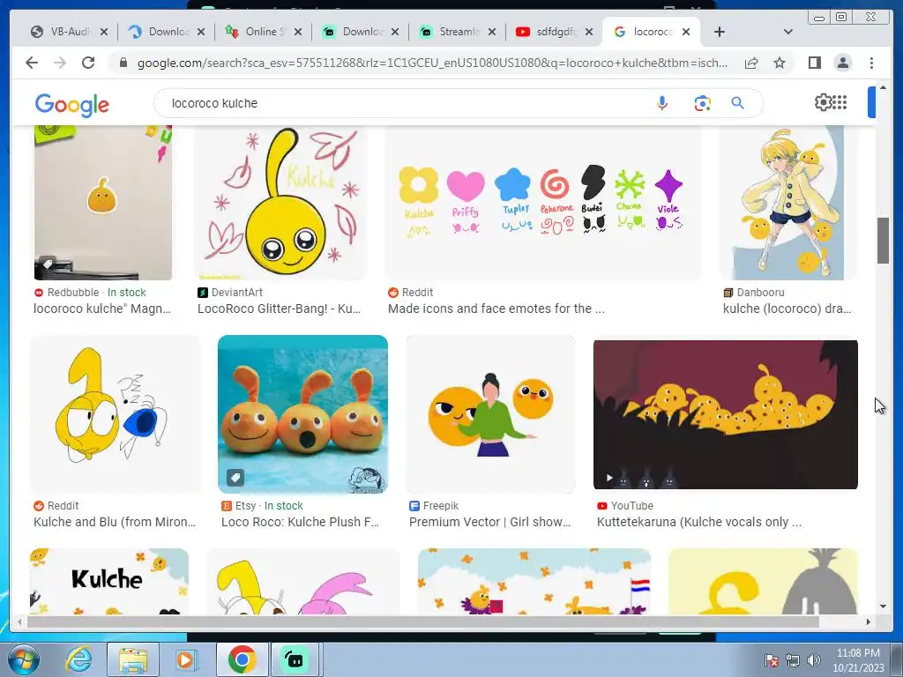Go to Google home via logo

click(72, 105)
